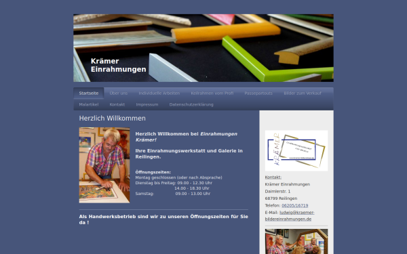Click the ludwig@kraemer-bildereinrahmungen.de email link
The width and height of the screenshot is (407, 254).
[290, 215]
